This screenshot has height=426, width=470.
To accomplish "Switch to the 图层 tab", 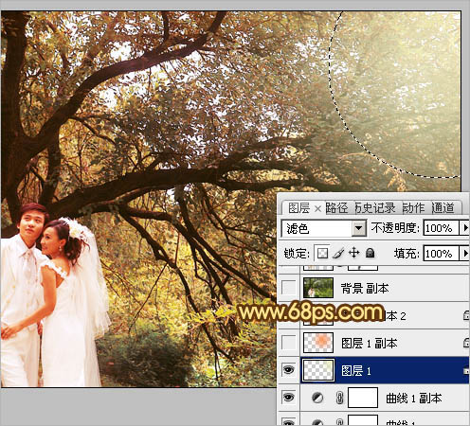I will pyautogui.click(x=298, y=208).
